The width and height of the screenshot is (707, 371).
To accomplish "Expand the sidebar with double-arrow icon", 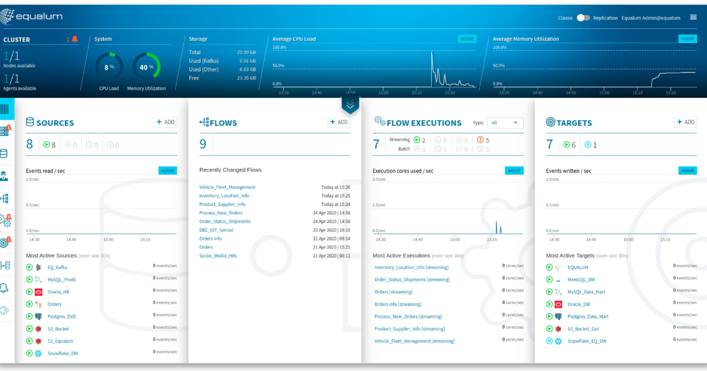I will 5,310.
